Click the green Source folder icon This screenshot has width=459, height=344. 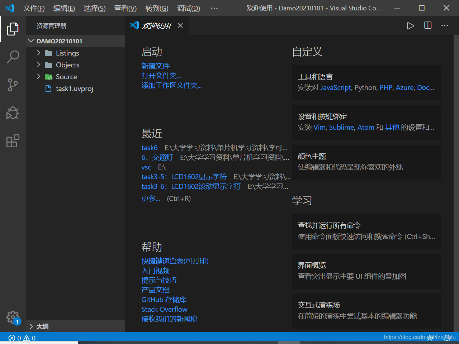[48, 77]
